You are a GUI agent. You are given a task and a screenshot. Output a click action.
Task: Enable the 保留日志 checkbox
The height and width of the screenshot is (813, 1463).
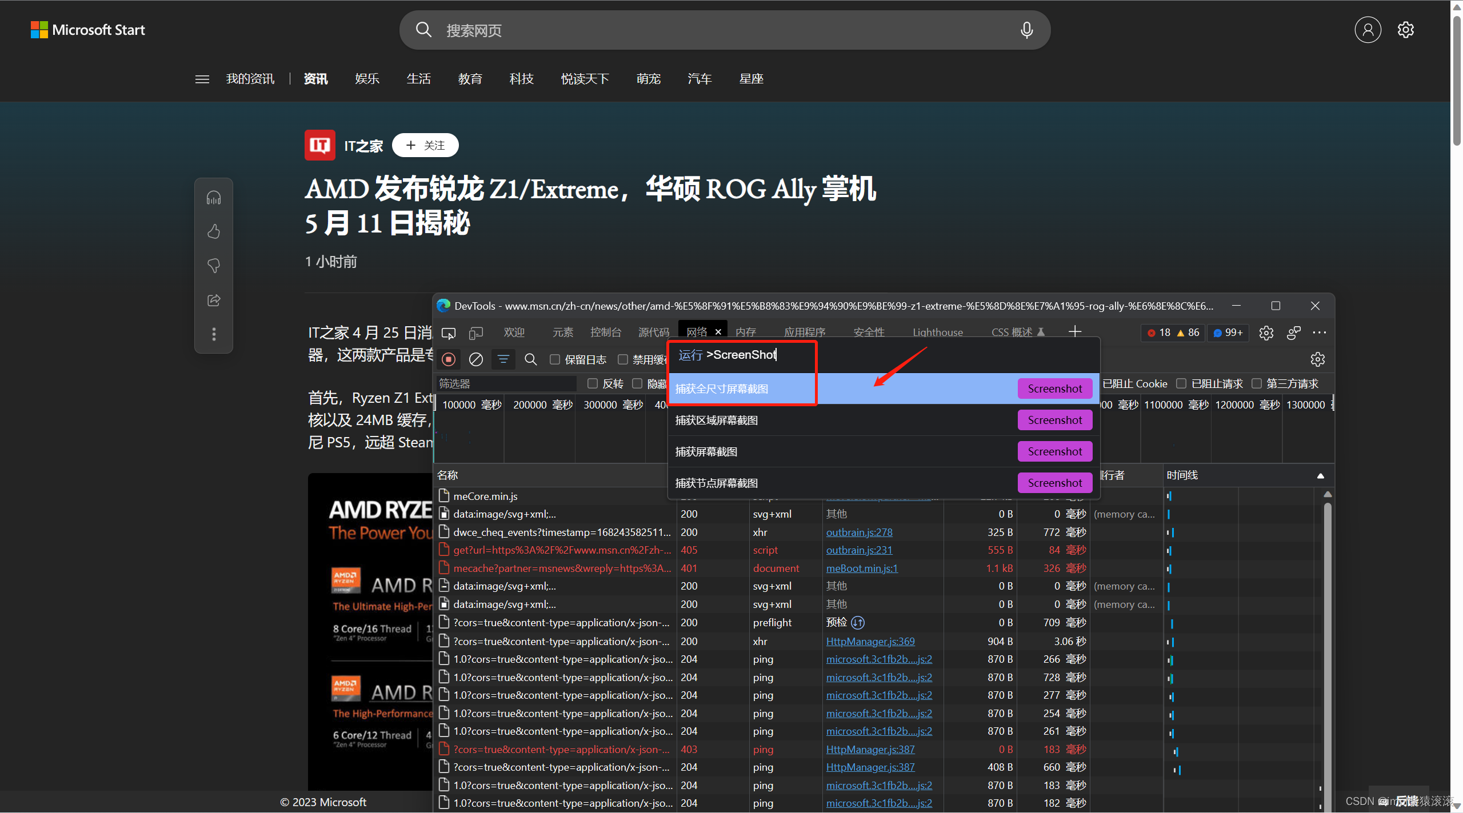555,359
